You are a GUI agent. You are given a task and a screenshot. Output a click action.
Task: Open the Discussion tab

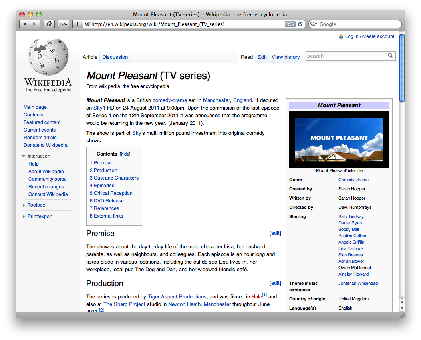tap(115, 57)
